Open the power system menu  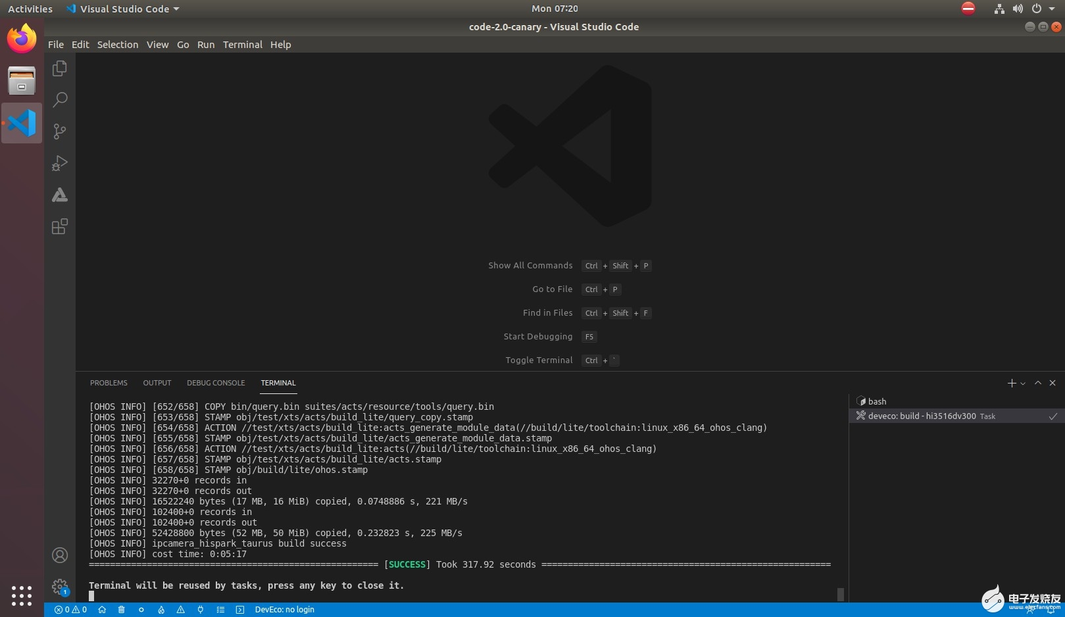point(1043,9)
